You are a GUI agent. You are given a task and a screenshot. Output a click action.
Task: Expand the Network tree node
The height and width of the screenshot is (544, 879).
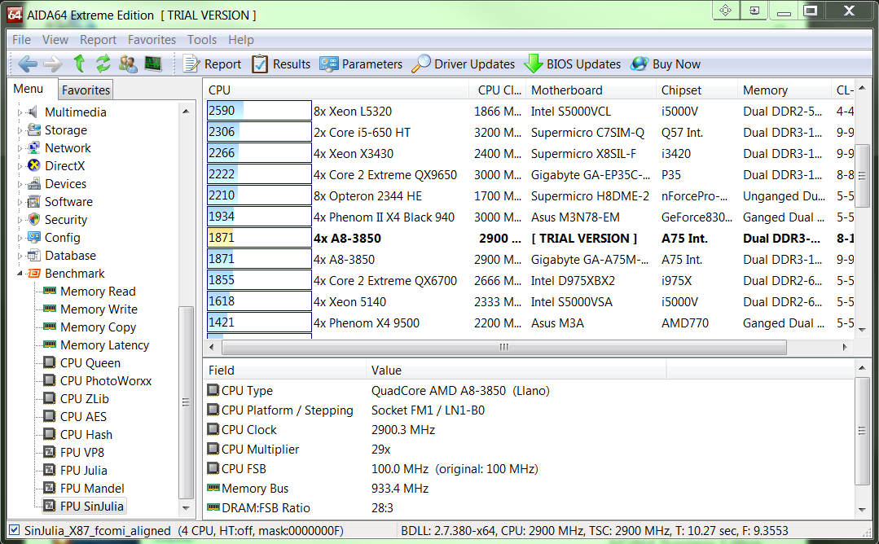(x=20, y=148)
